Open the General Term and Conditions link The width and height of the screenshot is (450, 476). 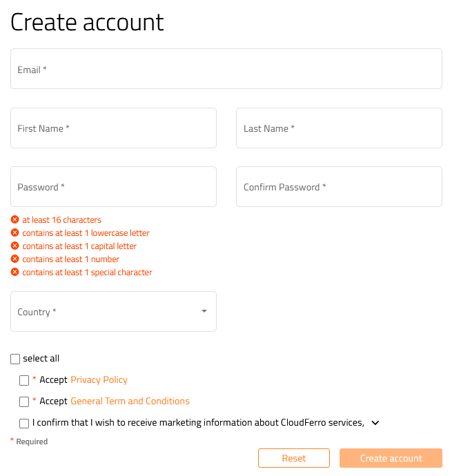point(130,401)
